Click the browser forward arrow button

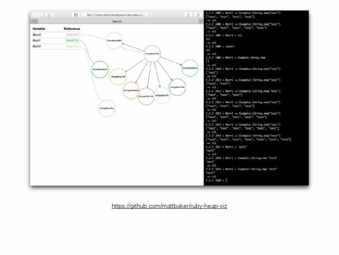coord(41,15)
